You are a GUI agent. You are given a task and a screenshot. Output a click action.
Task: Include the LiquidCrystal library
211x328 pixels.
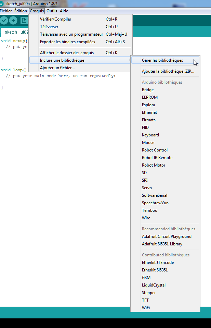165,285
